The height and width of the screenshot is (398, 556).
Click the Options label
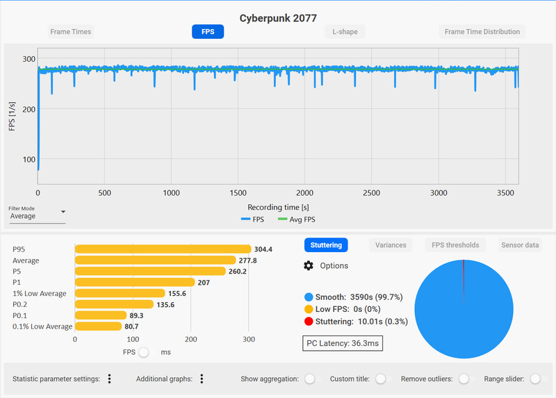click(x=334, y=265)
